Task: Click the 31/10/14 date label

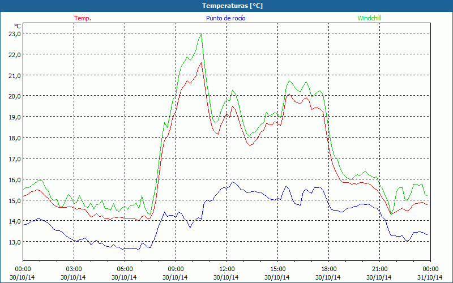Action: click(430, 277)
